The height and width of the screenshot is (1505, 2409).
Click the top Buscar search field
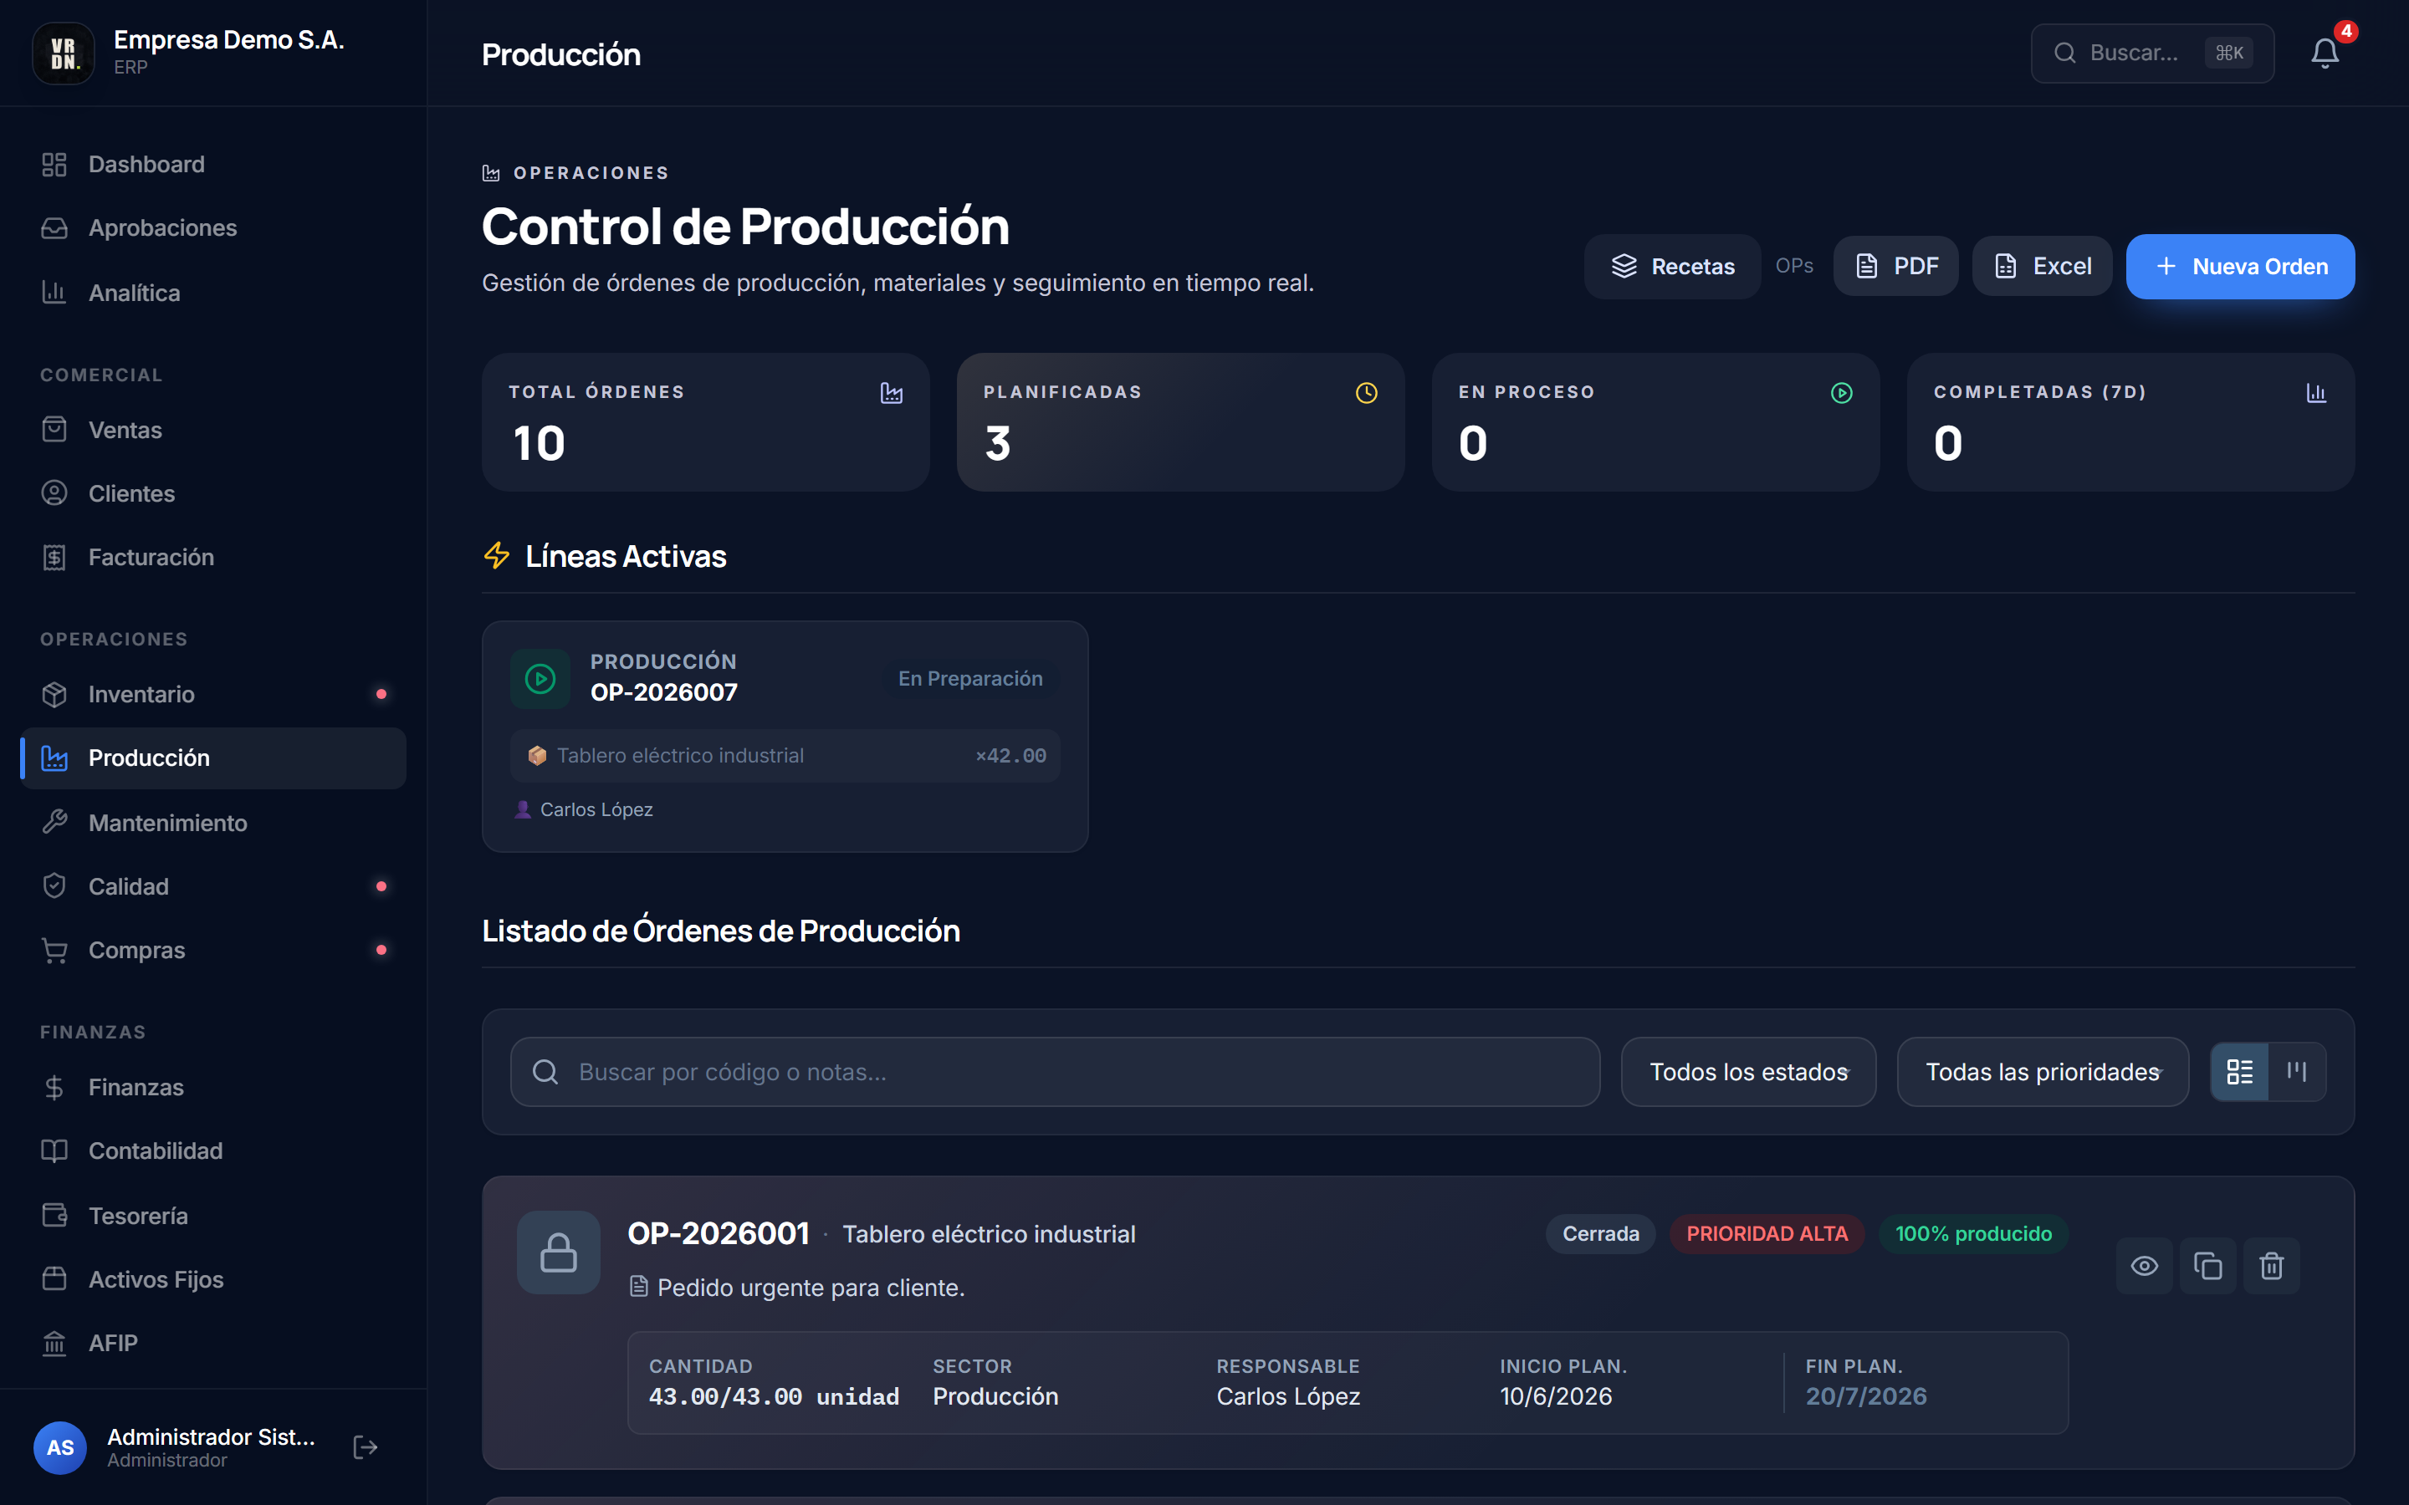coord(2152,53)
